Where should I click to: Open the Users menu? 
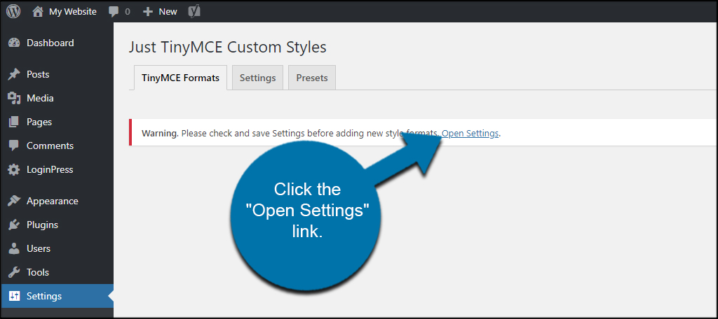(x=57, y=248)
